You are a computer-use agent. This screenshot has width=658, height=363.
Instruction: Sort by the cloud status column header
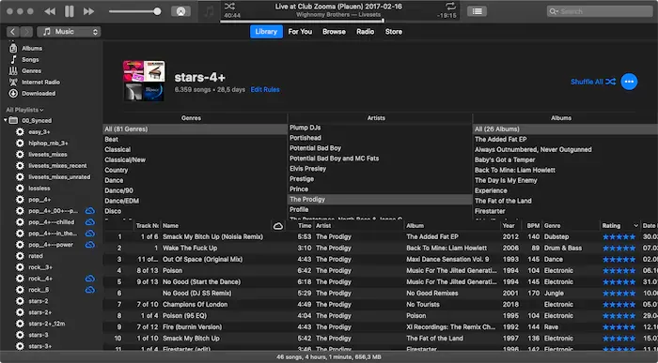coord(278,226)
